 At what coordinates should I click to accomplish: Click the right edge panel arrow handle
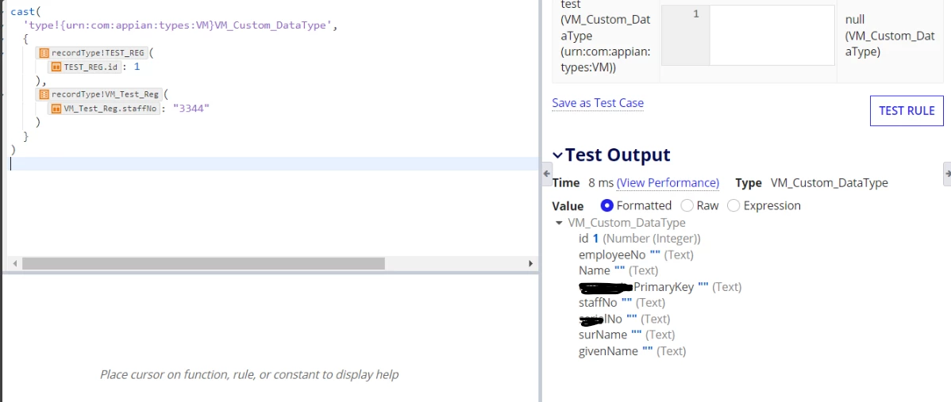pyautogui.click(x=947, y=174)
